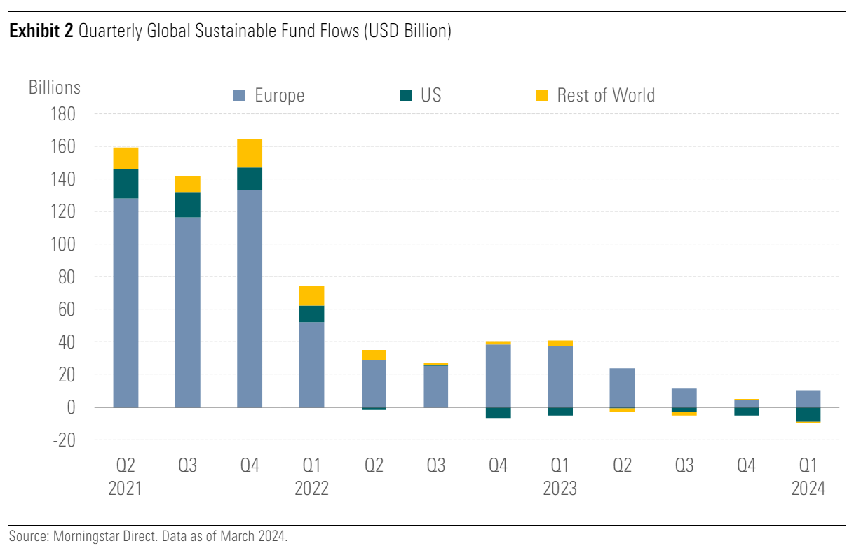This screenshot has width=861, height=553.
Task: Select the Billions y-axis unit label
Action: click(54, 88)
